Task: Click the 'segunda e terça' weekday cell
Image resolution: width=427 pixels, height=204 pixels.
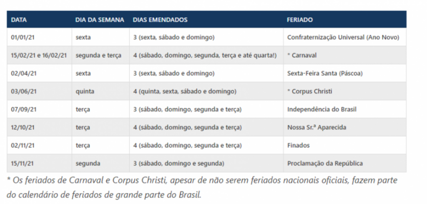Action: [x=100, y=55]
